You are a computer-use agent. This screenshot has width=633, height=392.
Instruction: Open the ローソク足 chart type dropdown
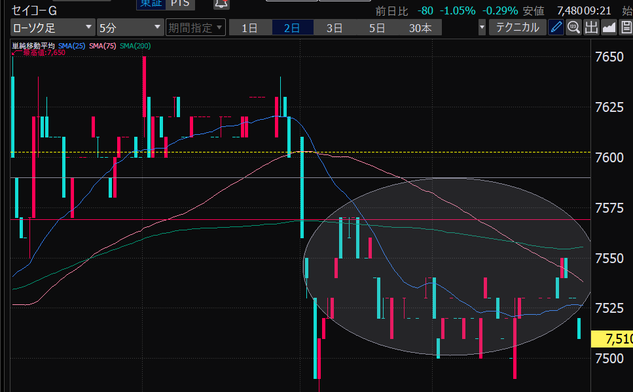point(52,27)
